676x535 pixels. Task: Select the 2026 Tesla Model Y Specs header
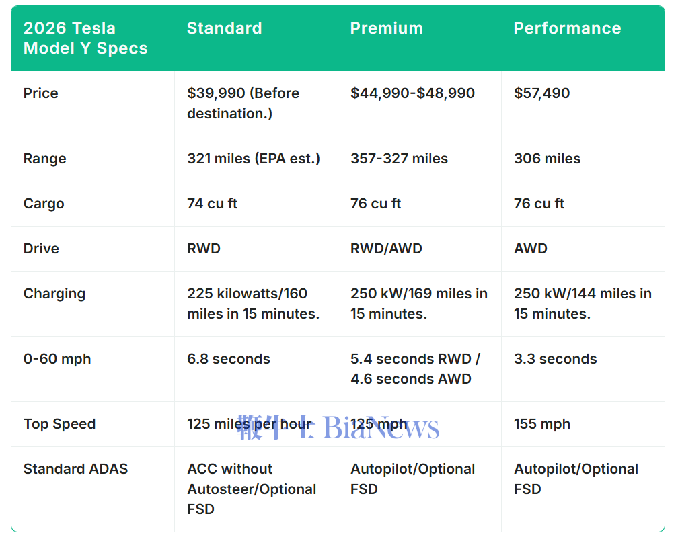click(85, 38)
